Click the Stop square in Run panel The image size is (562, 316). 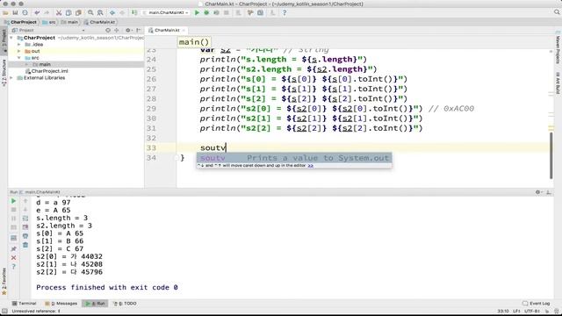(14, 210)
